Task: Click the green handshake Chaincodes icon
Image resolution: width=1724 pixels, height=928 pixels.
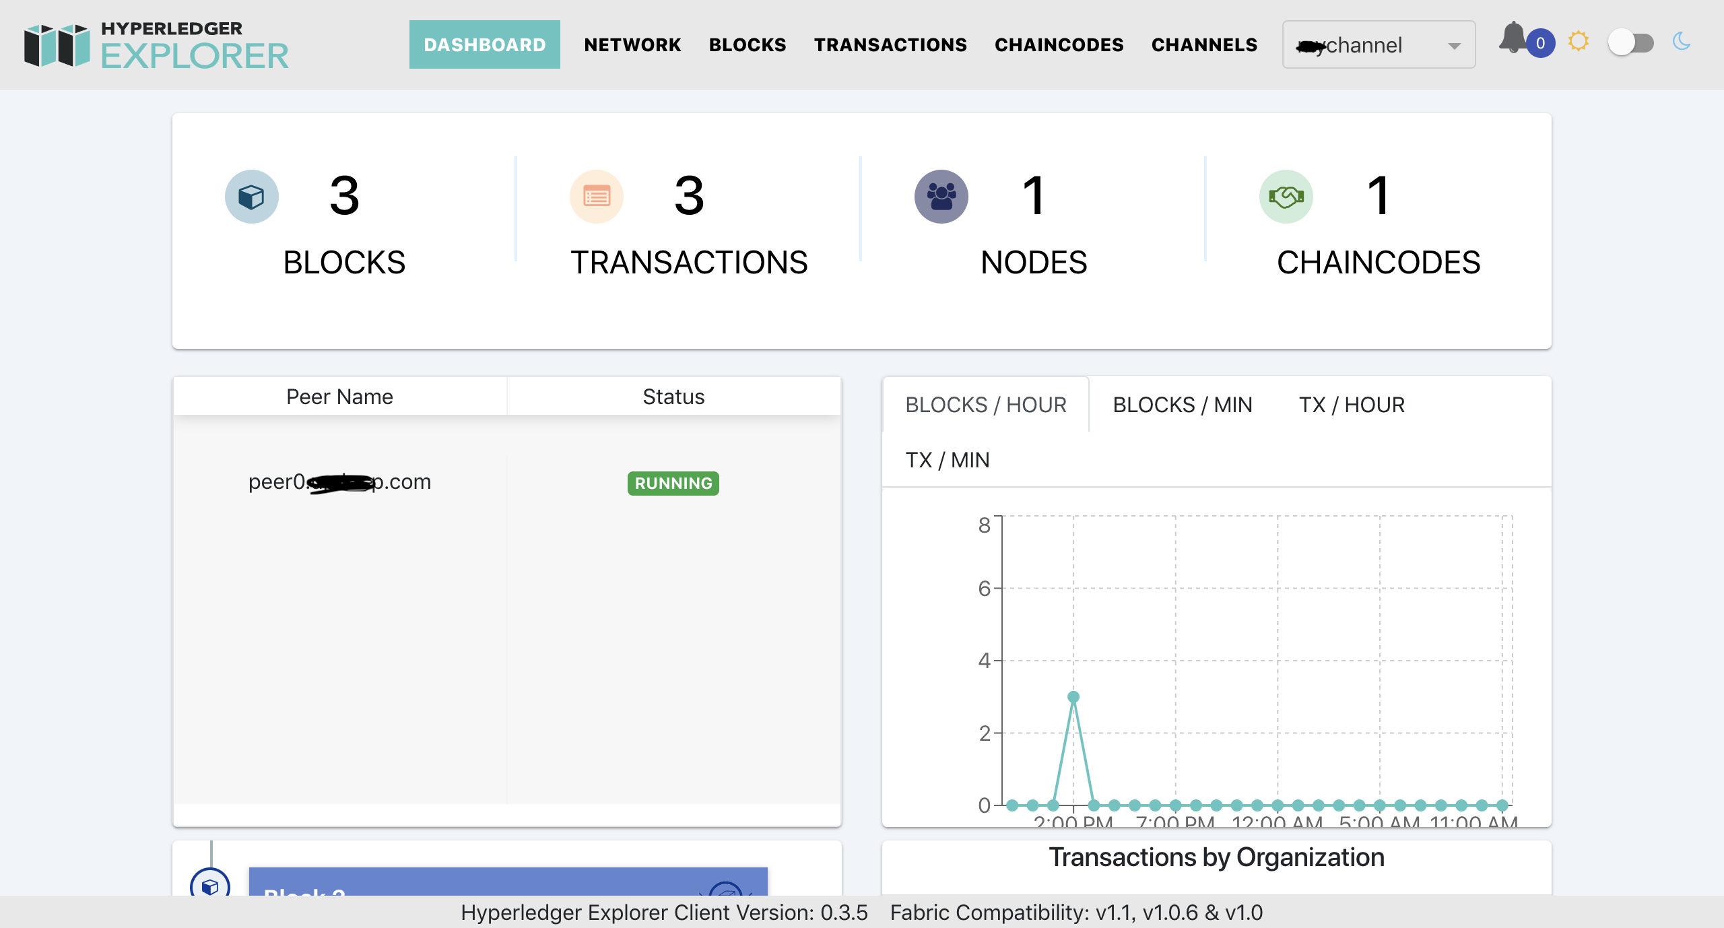Action: pyautogui.click(x=1286, y=197)
